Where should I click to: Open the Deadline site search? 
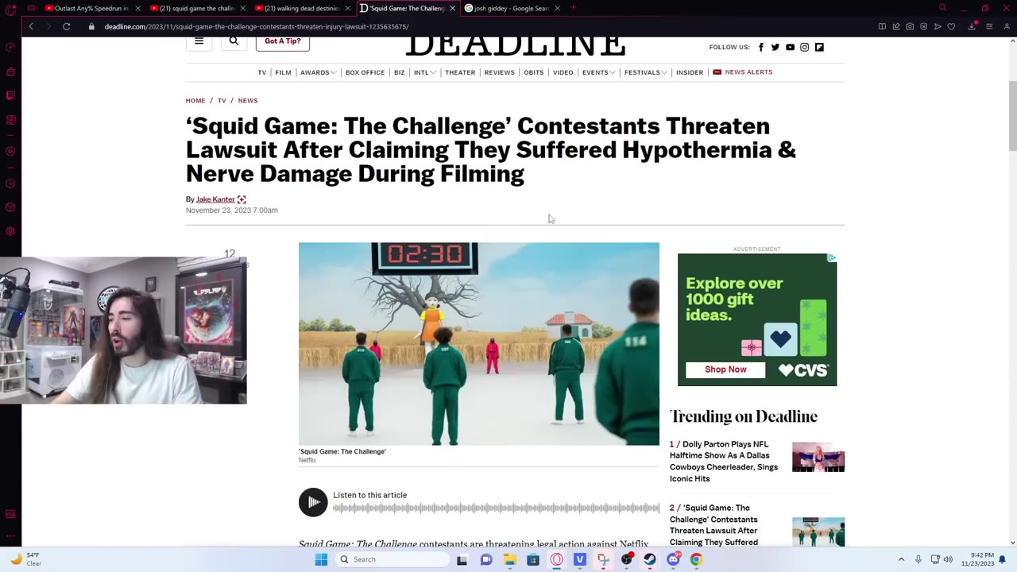click(234, 41)
